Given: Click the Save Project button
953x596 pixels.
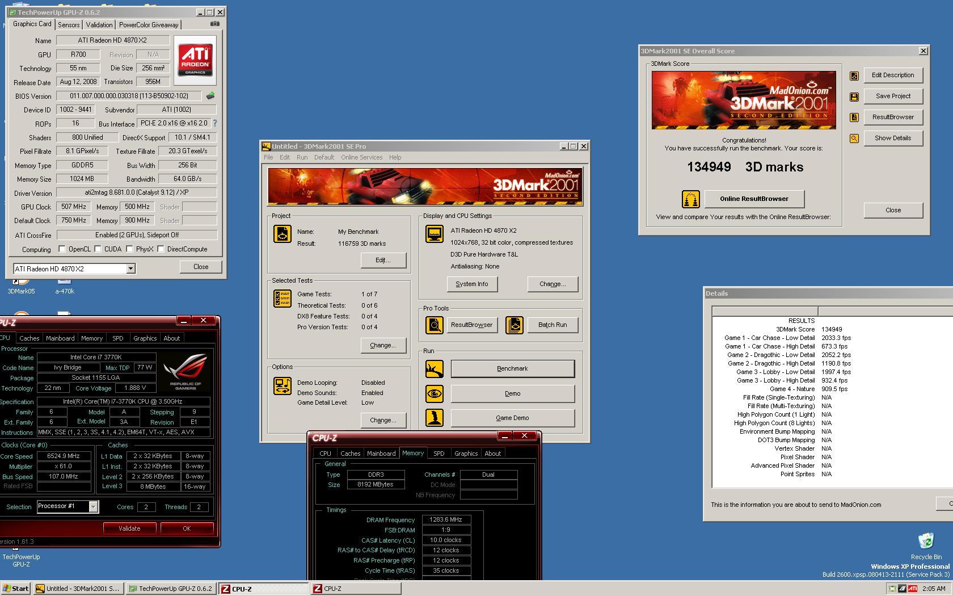Looking at the screenshot, I should (893, 96).
